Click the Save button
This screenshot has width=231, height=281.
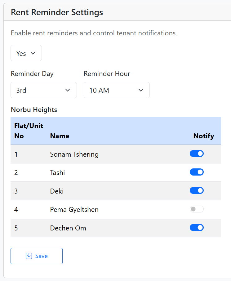[37, 256]
